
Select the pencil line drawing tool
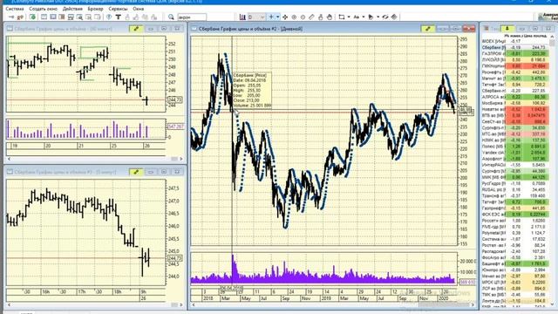click(x=312, y=17)
